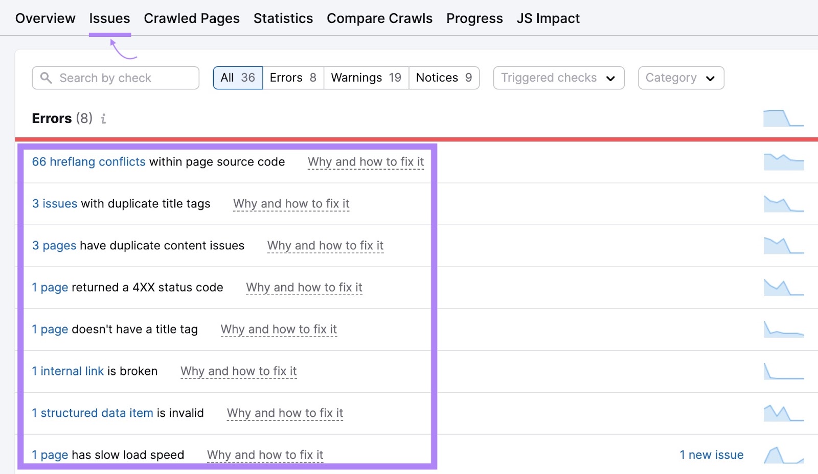
Task: Open the Compare Crawls tab
Action: 379,18
